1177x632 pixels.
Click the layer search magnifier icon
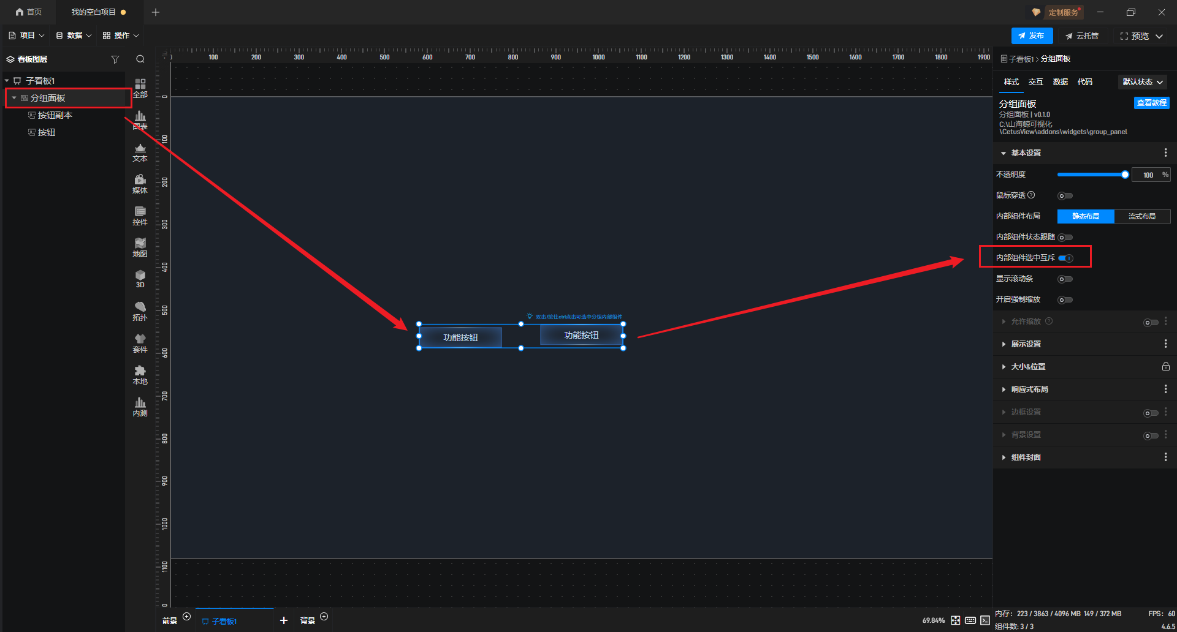click(x=140, y=59)
